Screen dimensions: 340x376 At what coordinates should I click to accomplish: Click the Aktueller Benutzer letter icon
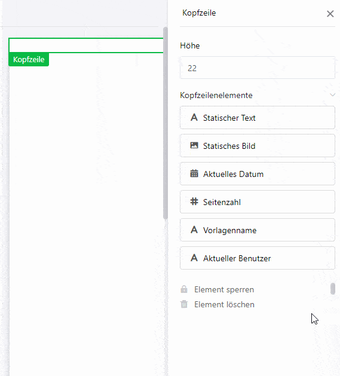194,258
